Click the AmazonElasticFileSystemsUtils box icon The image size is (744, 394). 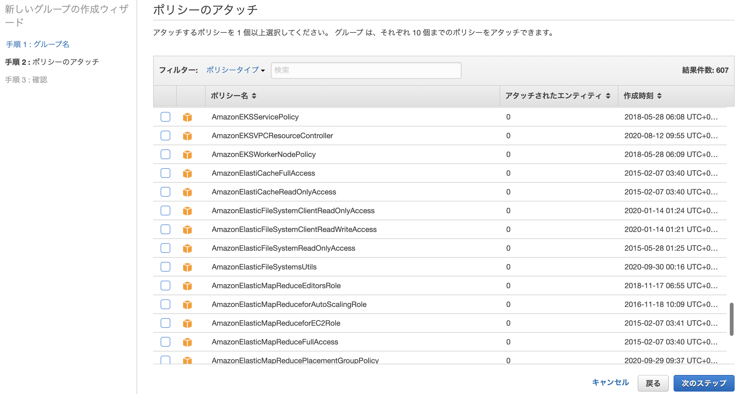tap(187, 267)
